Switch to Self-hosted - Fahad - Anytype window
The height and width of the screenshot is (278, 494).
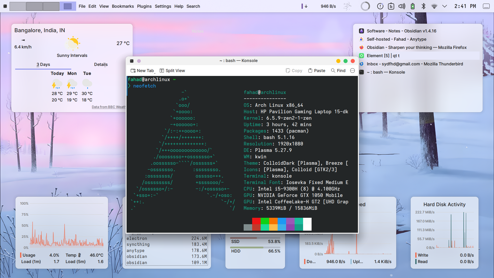click(x=419, y=39)
